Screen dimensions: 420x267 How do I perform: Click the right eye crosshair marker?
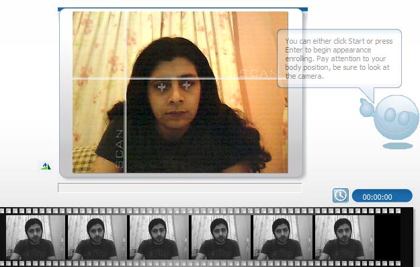(186, 85)
